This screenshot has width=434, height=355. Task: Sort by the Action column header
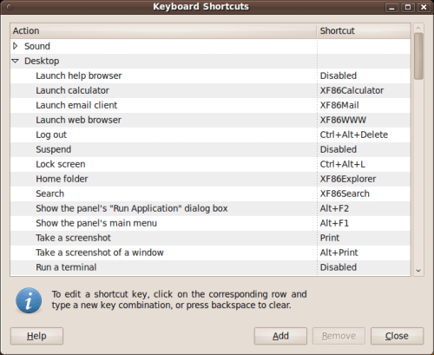[x=163, y=30]
